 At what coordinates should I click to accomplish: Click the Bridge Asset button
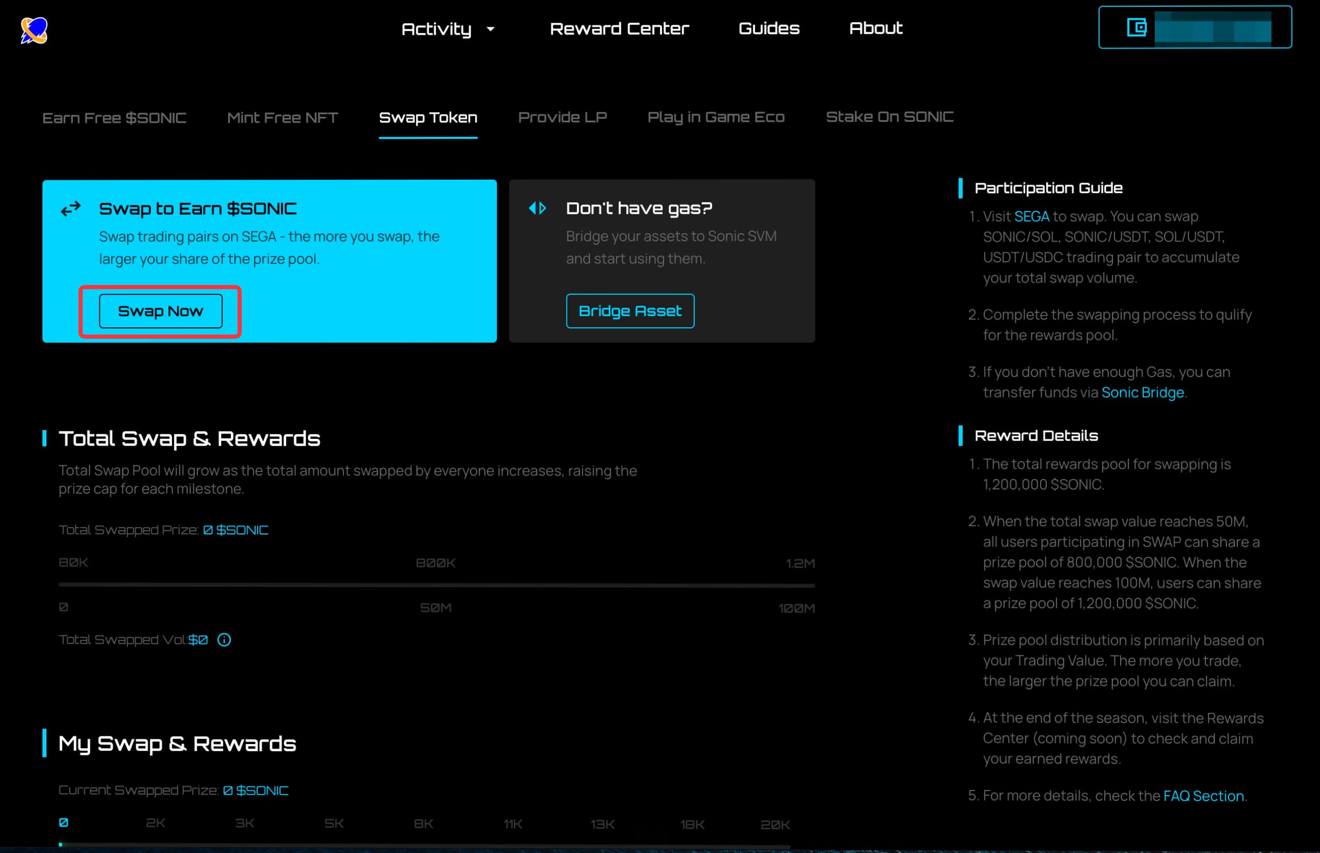coord(630,311)
